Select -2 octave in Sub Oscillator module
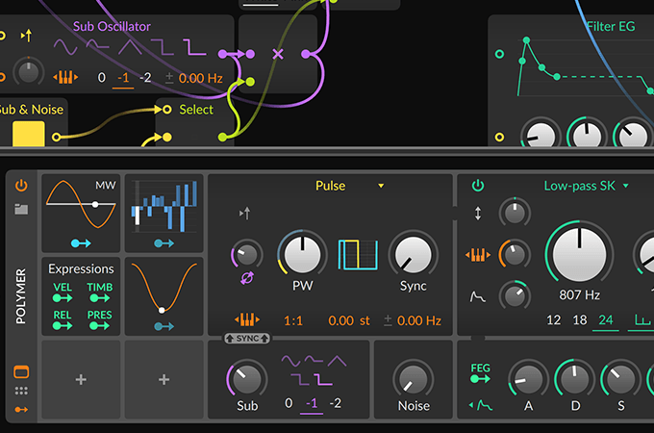 tap(145, 78)
